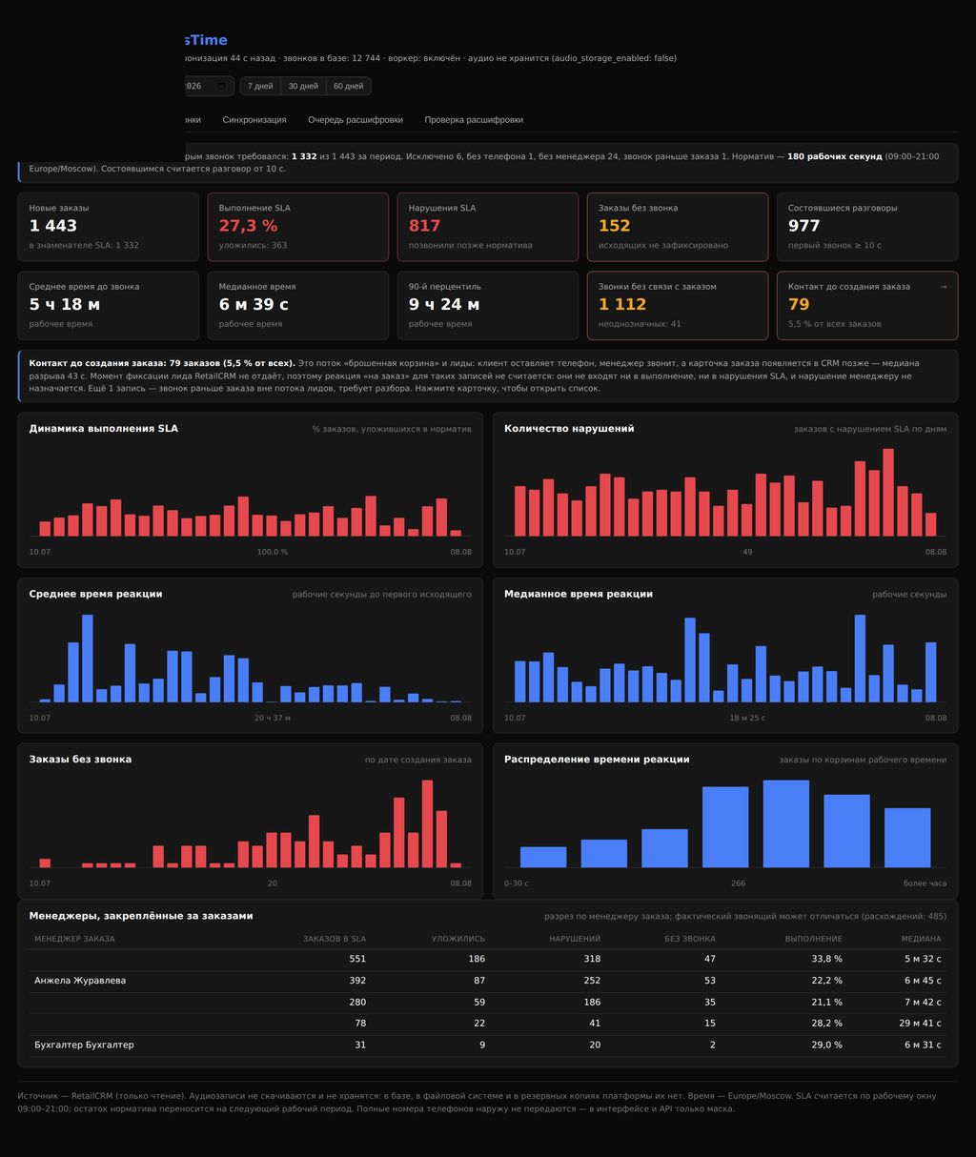Click the first 0–30 с bar in distribution chart

543,857
